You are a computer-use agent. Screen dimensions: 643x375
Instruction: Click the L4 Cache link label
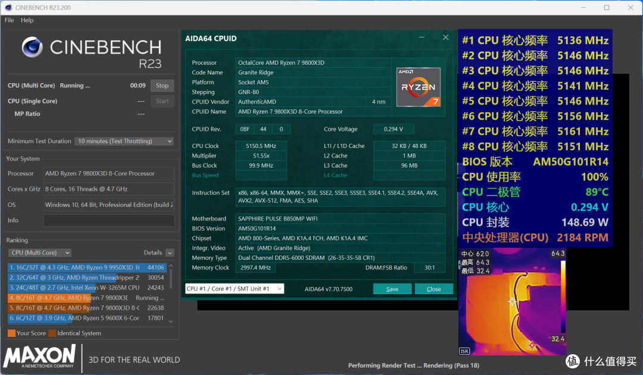(x=335, y=175)
